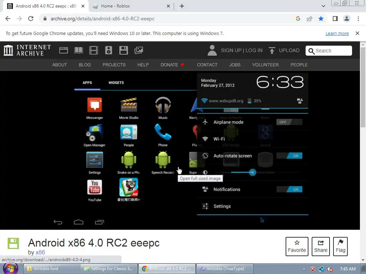366x274 pixels.
Task: Click the address bar URL
Action: (x=103, y=19)
